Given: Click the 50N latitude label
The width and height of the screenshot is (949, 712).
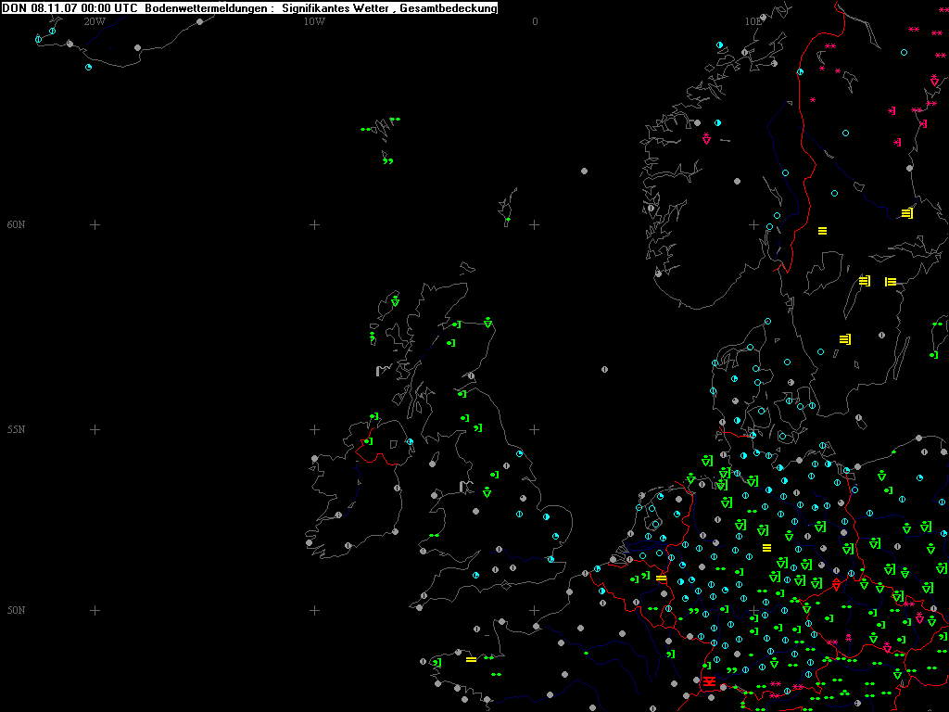Looking at the screenshot, I should pos(16,610).
